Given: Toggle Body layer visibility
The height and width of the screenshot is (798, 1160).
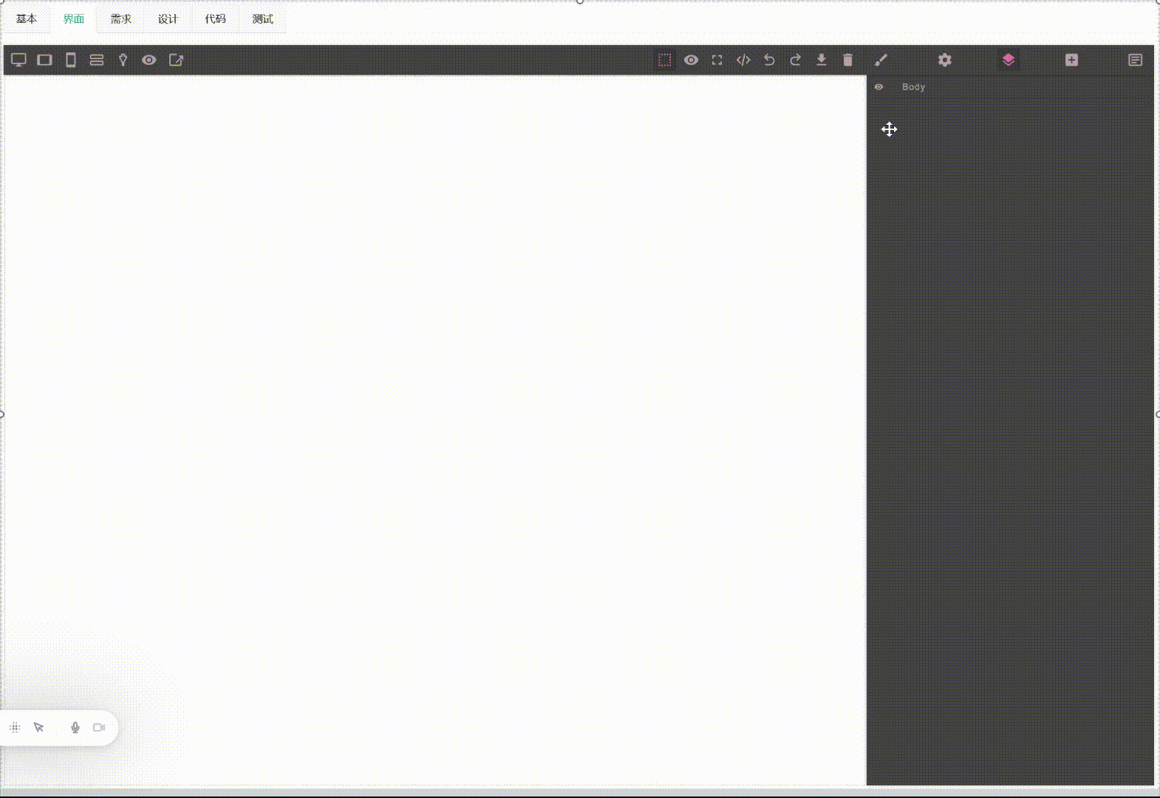Looking at the screenshot, I should (879, 87).
